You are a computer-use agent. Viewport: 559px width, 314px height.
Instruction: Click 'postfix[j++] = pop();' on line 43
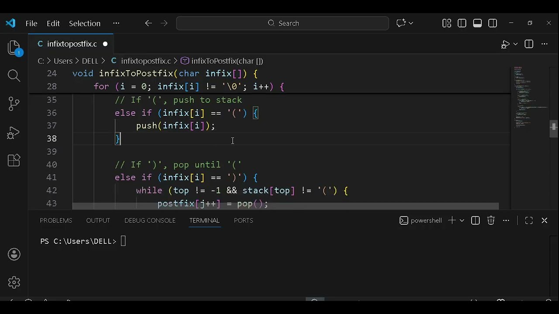point(213,204)
